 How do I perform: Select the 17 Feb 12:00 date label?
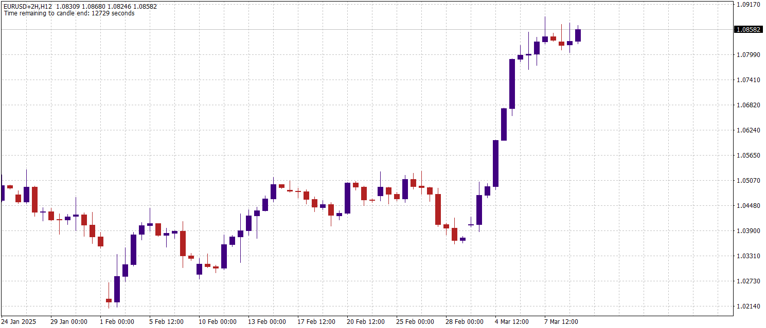click(x=316, y=322)
